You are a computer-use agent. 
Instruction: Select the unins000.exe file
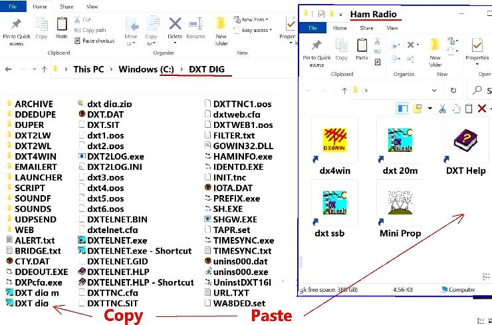click(x=236, y=272)
